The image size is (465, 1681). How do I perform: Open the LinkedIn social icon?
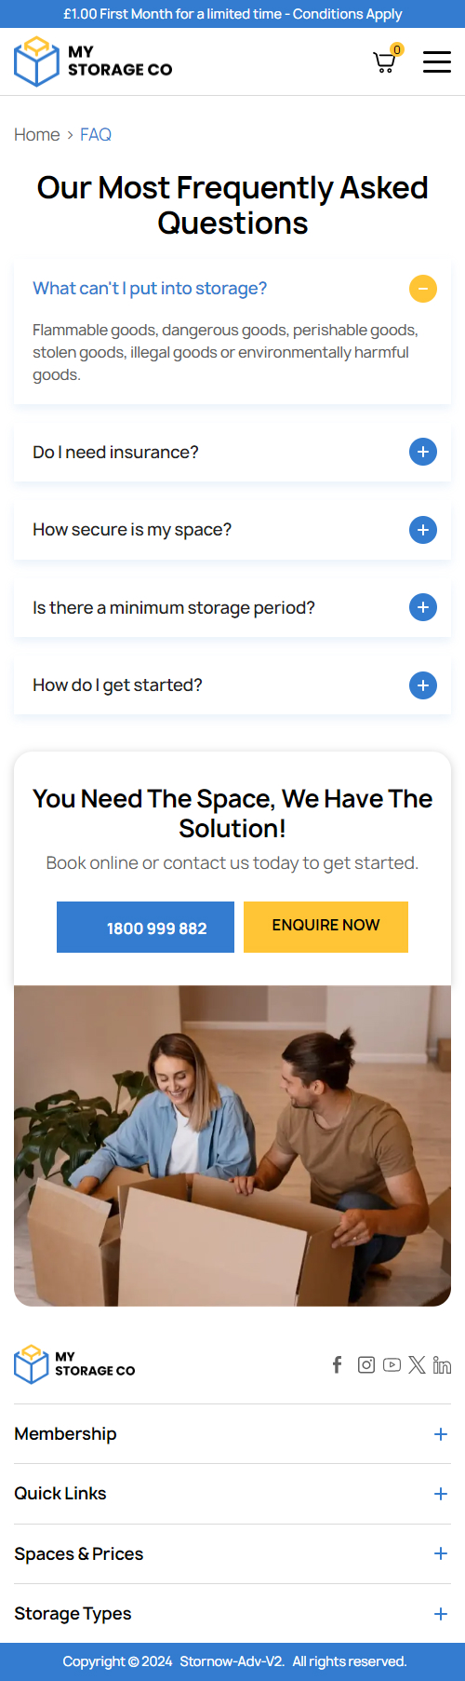click(442, 1364)
